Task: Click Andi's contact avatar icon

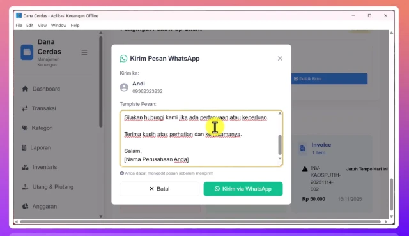Action: pyautogui.click(x=124, y=87)
